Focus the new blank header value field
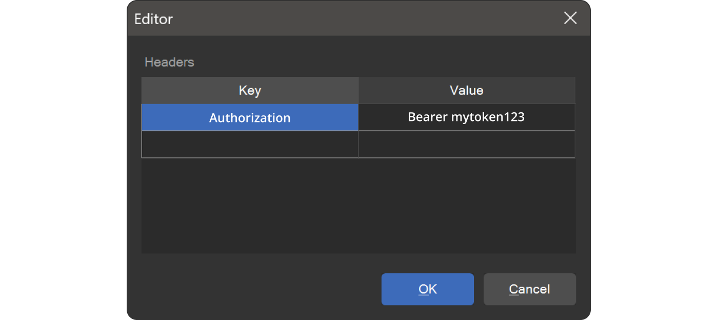This screenshot has height=320, width=718. click(466, 145)
